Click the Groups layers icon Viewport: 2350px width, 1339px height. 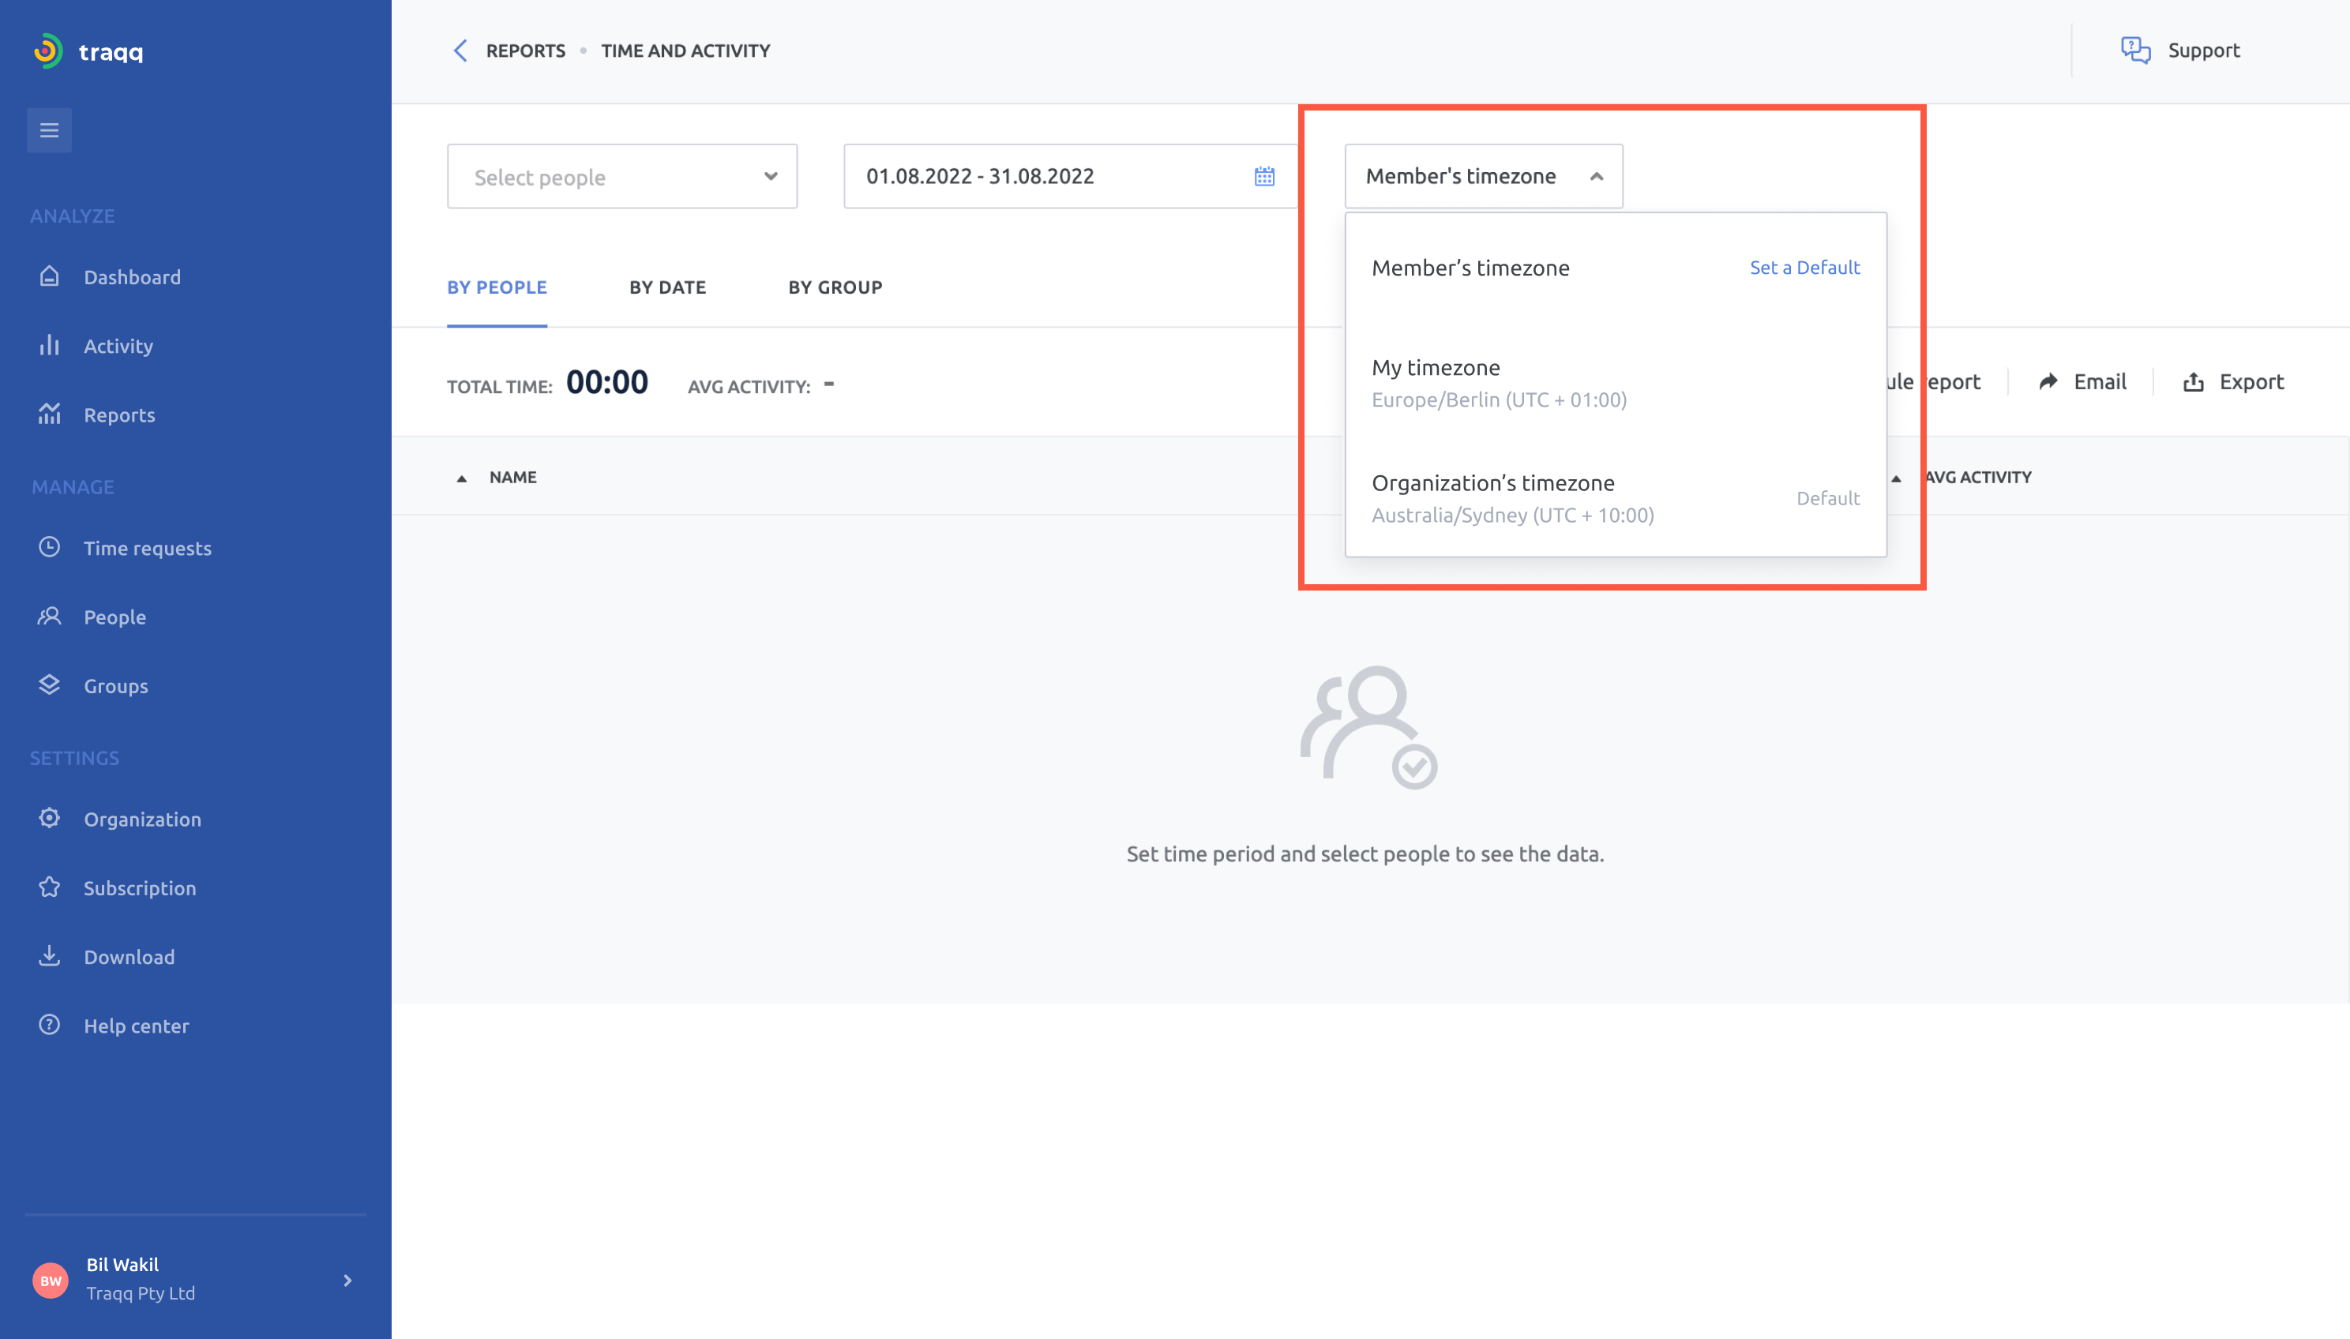point(50,685)
